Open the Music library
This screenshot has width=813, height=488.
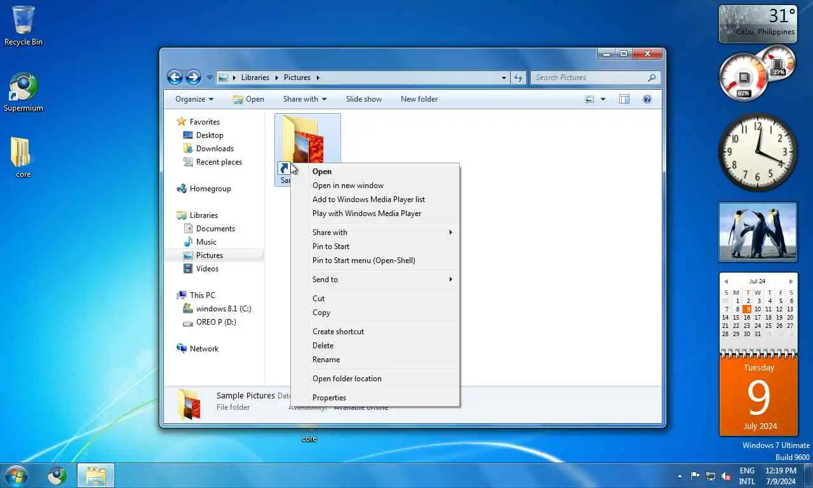click(200, 241)
